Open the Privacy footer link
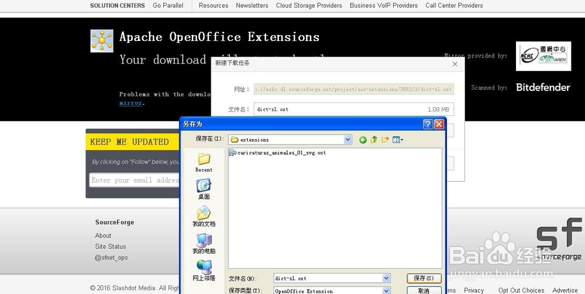The image size is (585, 294). click(474, 290)
